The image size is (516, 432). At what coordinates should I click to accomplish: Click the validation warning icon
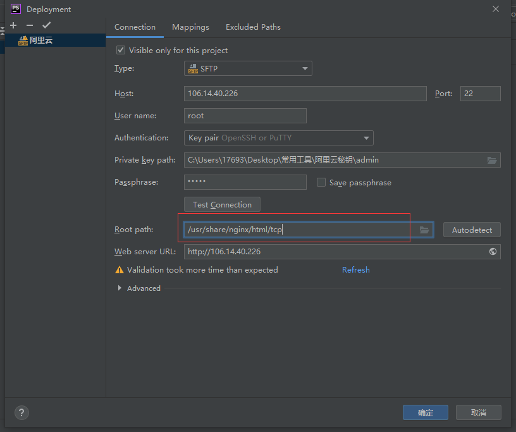click(x=119, y=270)
